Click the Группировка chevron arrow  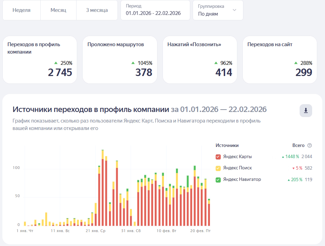(234, 10)
